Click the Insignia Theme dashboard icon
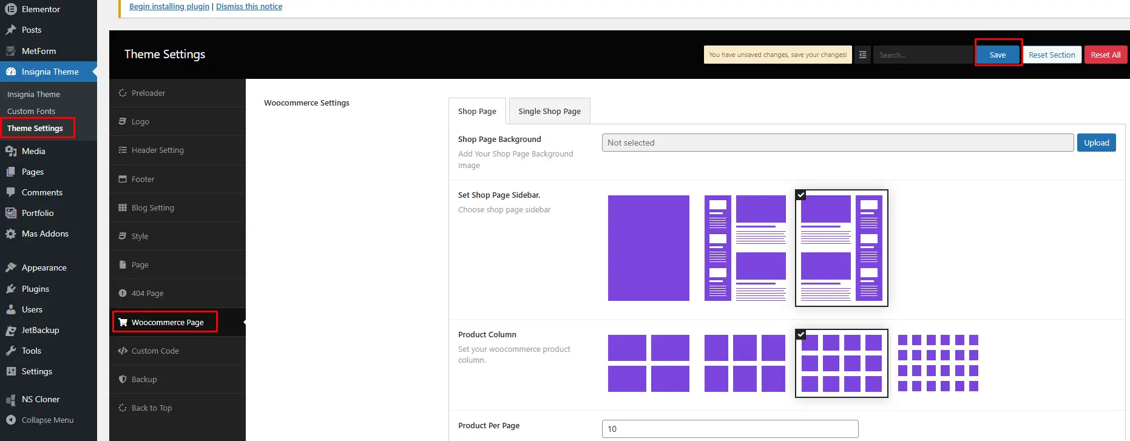The width and height of the screenshot is (1130, 441). pyautogui.click(x=11, y=72)
